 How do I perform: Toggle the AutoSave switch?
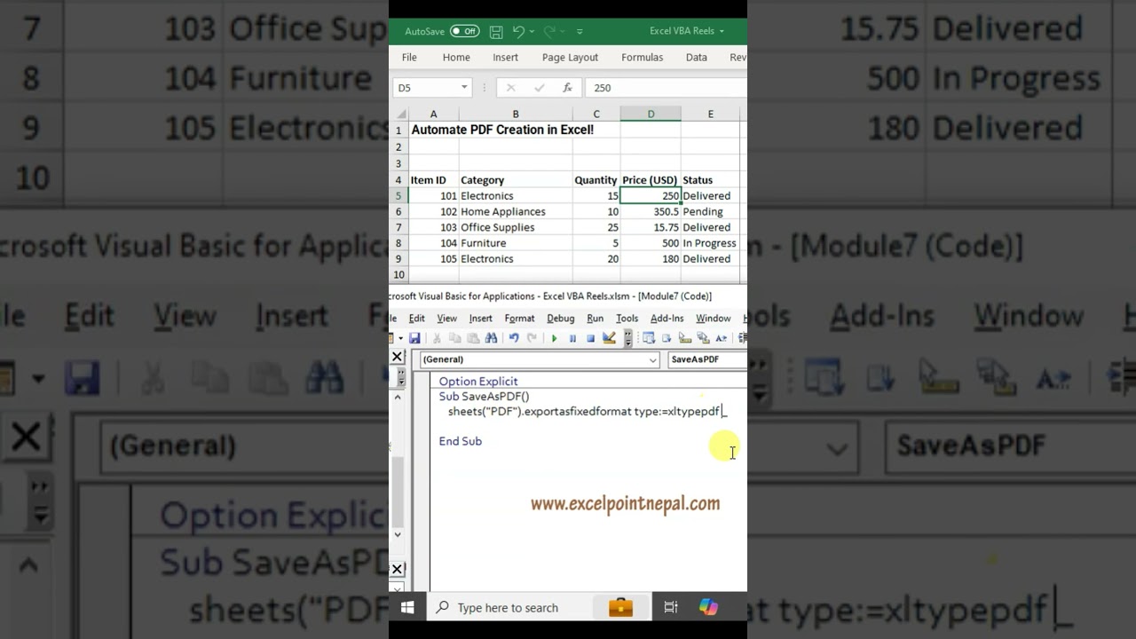[x=464, y=31]
